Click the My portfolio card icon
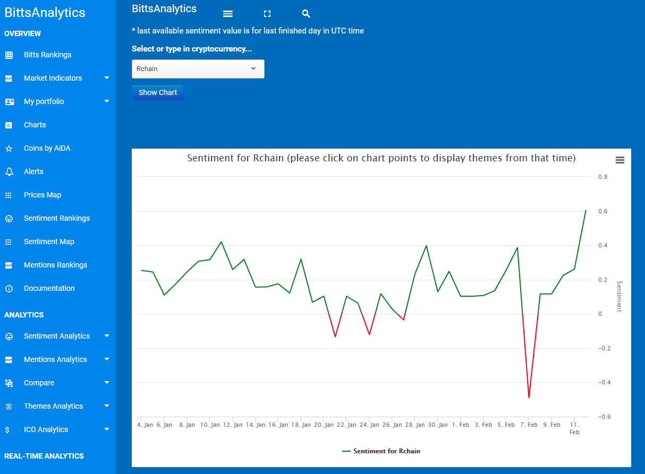 [9, 101]
